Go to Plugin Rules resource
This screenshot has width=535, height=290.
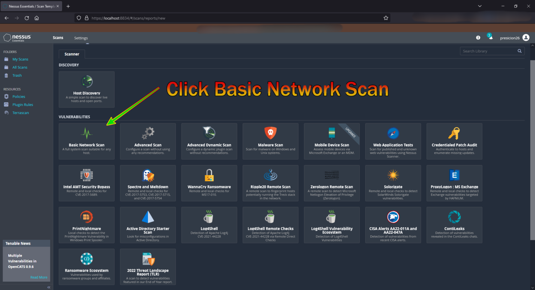pyautogui.click(x=23, y=105)
